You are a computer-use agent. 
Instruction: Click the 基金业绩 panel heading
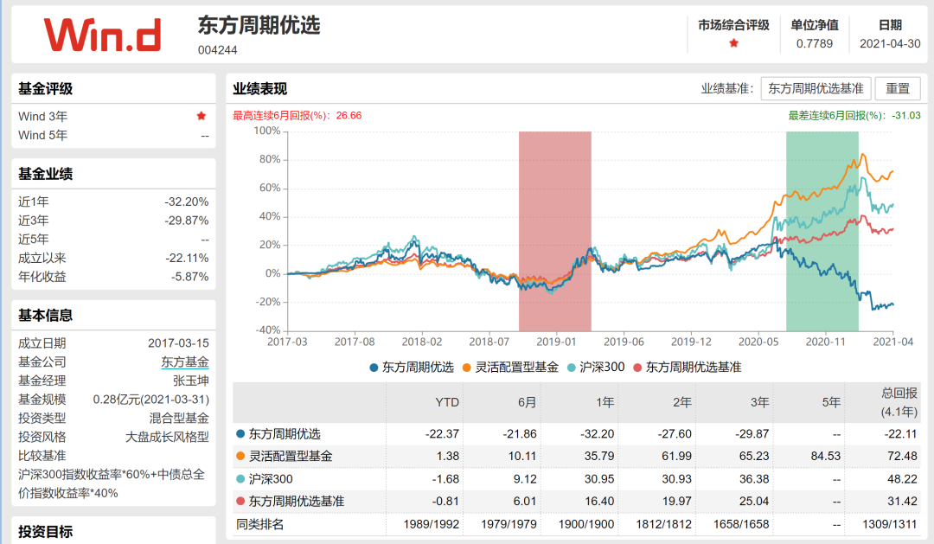tap(45, 174)
